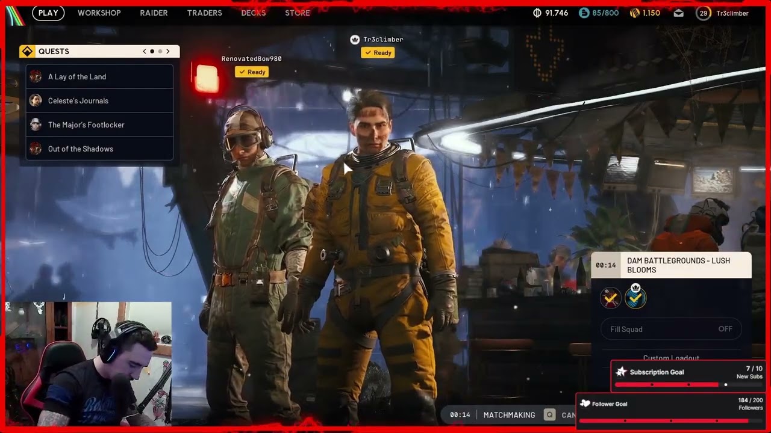Click RenovatedBow980 player name
The width and height of the screenshot is (771, 433).
(251, 59)
